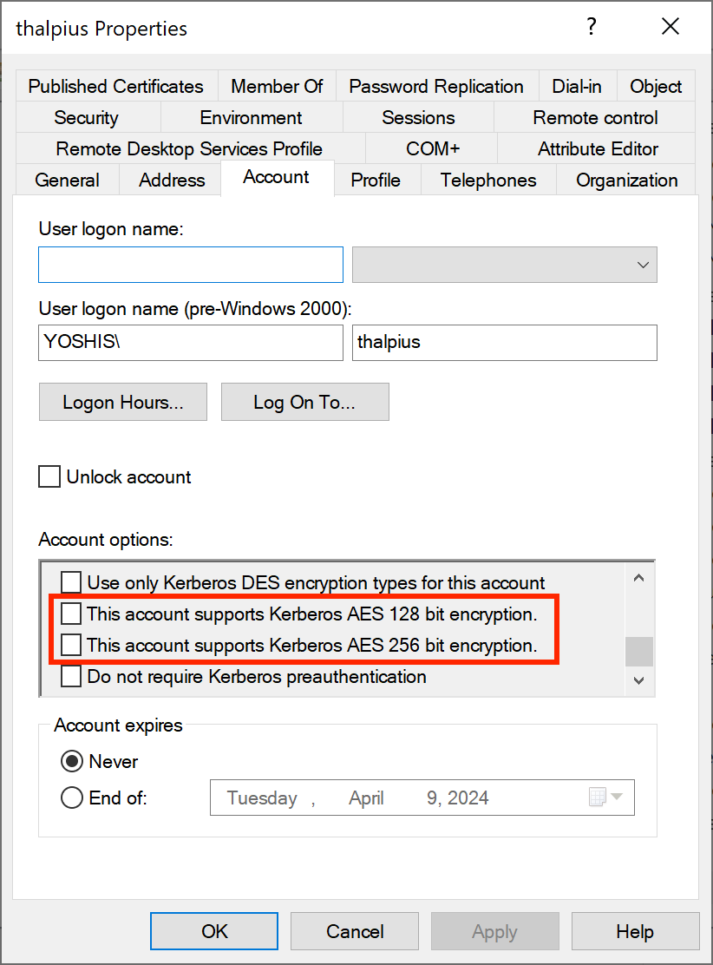Viewport: 713px width, 965px height.
Task: Select the Never expires radio button
Action: 72,762
